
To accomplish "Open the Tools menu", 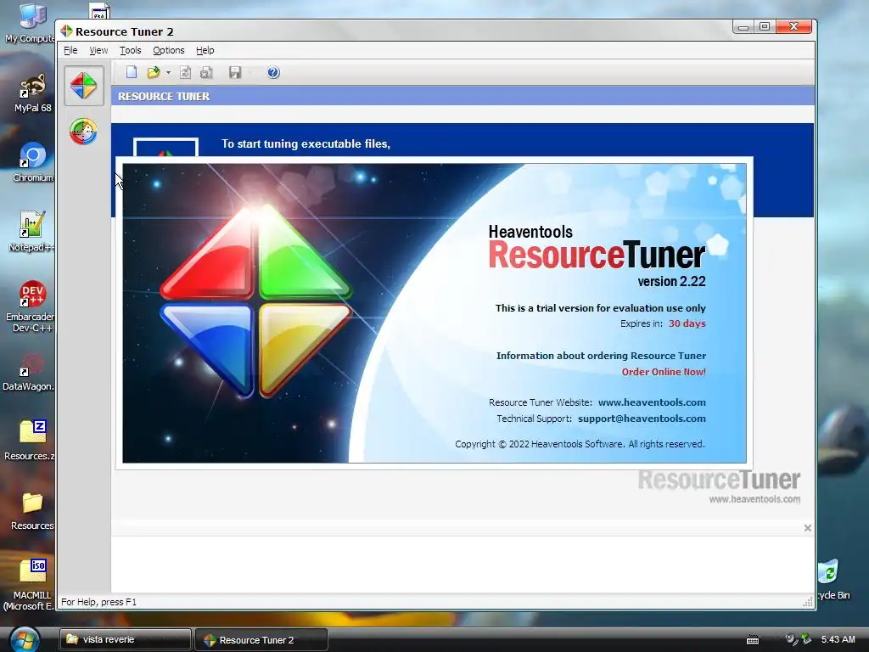I will pyautogui.click(x=130, y=50).
